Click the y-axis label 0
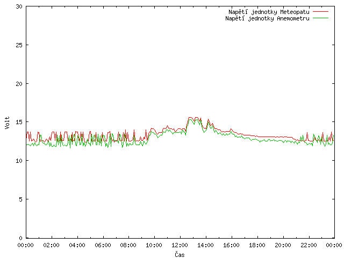Image resolution: width=344 pixels, height=258 pixels. [x=20, y=238]
